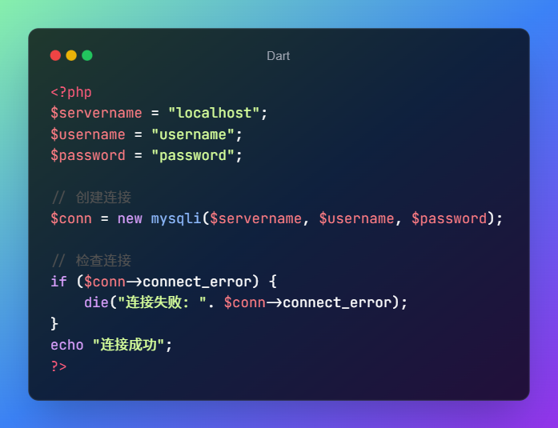Click the if keyword
558x428 pixels.
pyautogui.click(x=58, y=281)
